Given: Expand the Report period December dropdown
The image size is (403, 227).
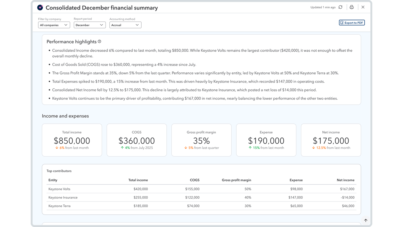Looking at the screenshot, I should pyautogui.click(x=89, y=25).
